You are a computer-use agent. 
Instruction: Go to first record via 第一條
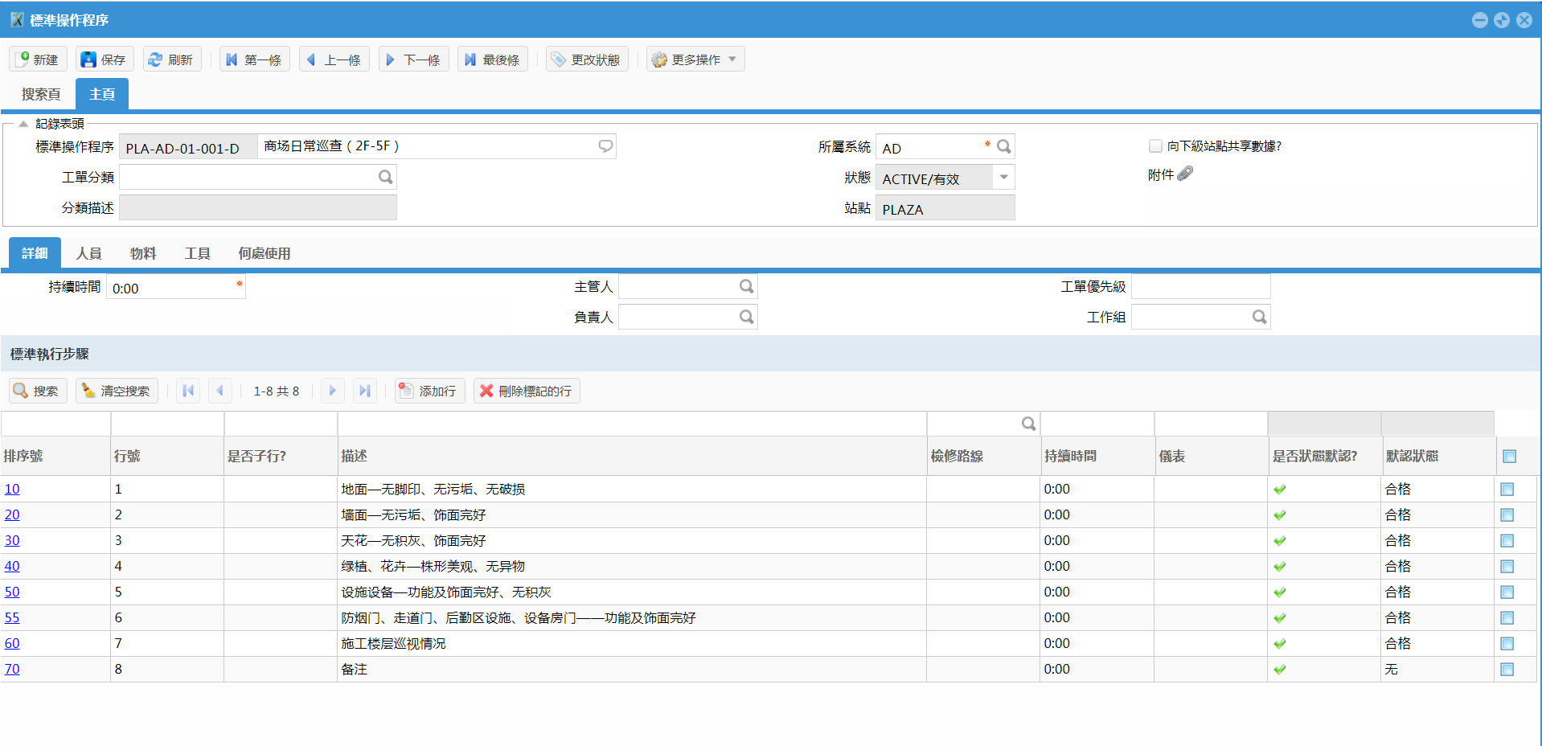(254, 59)
